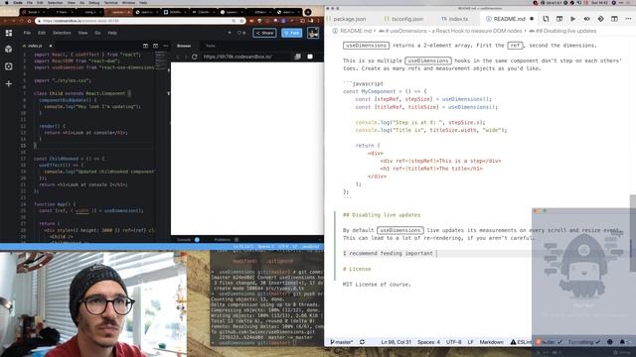This screenshot has height=357, width=636.
Task: Click the Formatting check status item
Action: pyautogui.click(x=583, y=342)
